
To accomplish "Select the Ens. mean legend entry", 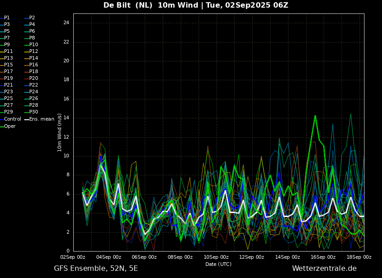I will pos(41,119).
